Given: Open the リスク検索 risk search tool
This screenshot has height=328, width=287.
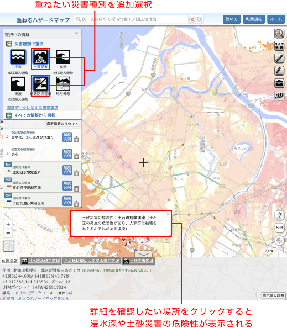Looking at the screenshot, I should point(279,46).
